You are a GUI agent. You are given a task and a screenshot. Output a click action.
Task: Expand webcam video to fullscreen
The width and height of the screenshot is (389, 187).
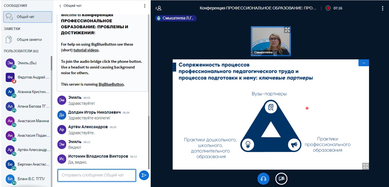(287, 30)
